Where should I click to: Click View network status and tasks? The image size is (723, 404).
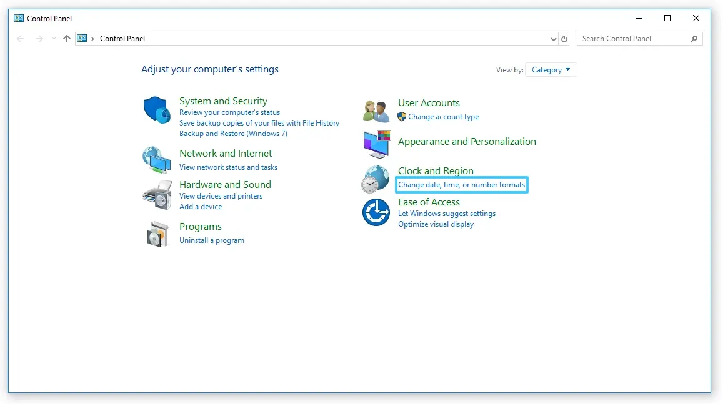(228, 167)
